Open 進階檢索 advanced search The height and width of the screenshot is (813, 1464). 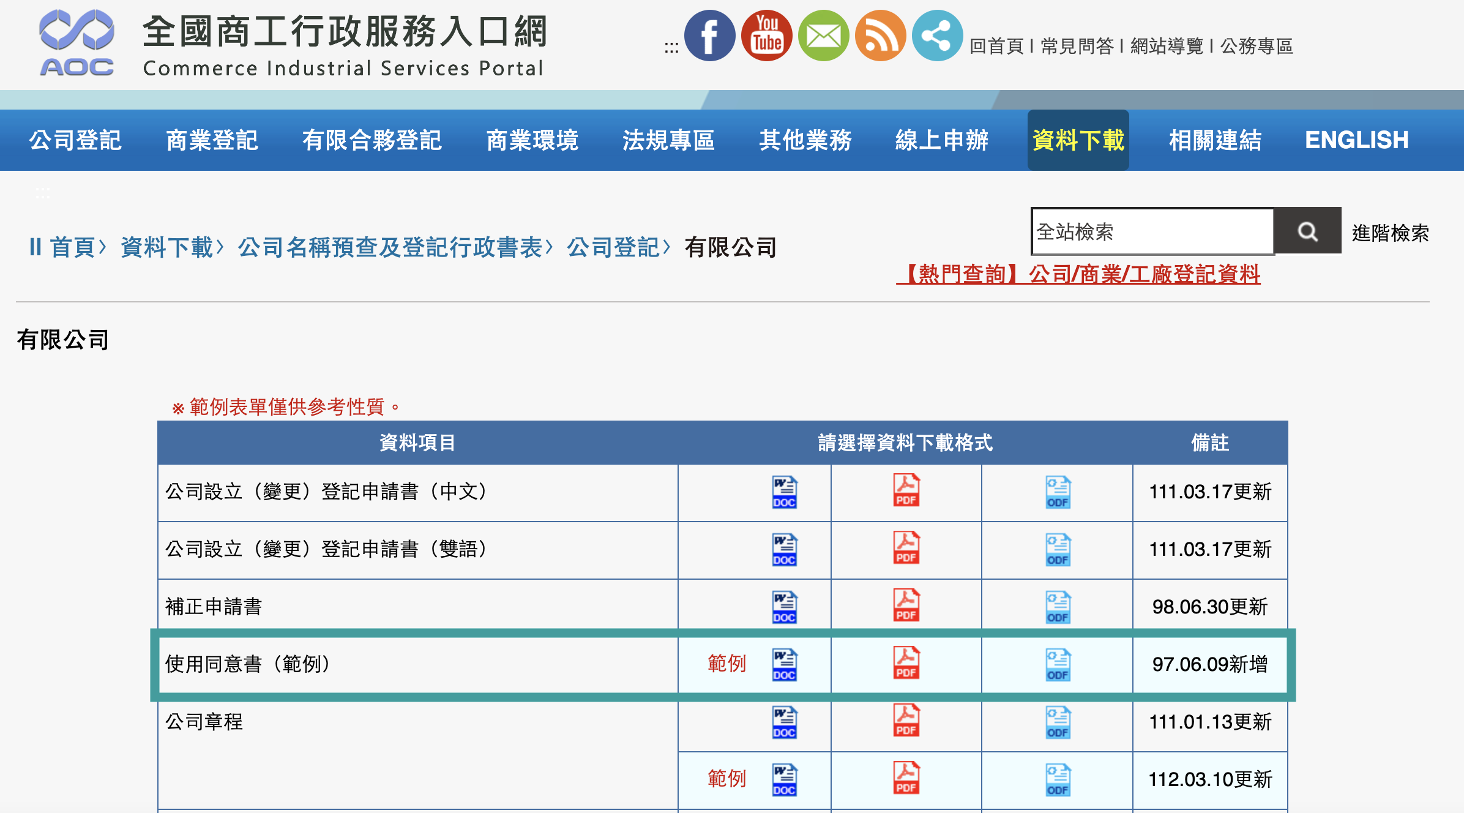1390,233
